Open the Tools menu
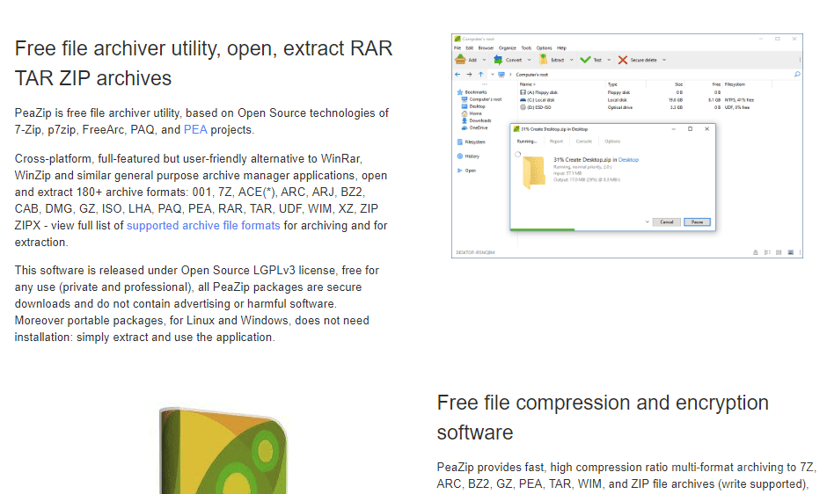827x494 pixels. 526,47
